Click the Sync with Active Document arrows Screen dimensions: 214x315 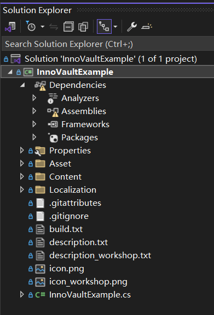54,27
